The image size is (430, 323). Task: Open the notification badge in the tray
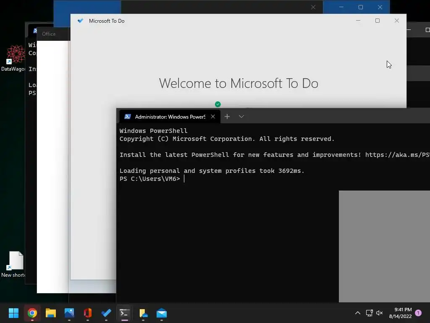(418, 313)
